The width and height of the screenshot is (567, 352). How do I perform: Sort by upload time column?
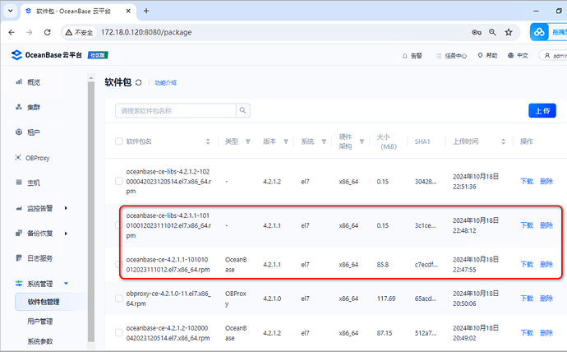coord(504,141)
